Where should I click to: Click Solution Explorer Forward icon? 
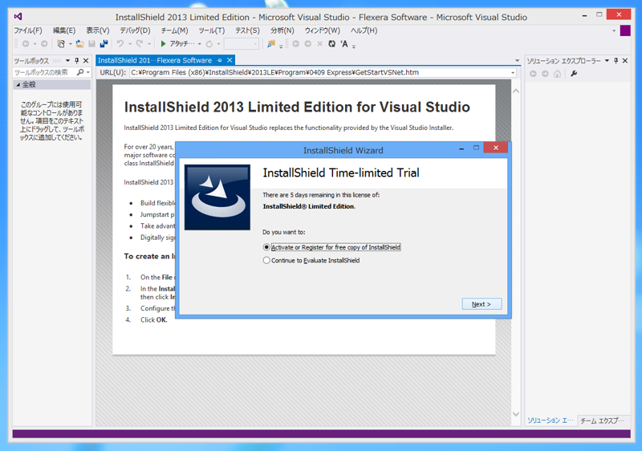[x=545, y=74]
